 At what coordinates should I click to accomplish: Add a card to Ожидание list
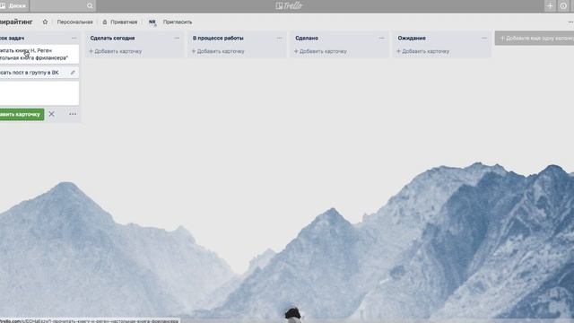point(423,51)
